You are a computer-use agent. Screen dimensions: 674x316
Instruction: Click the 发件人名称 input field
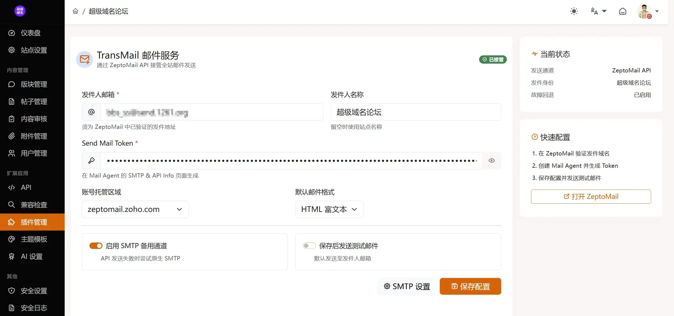click(x=416, y=112)
